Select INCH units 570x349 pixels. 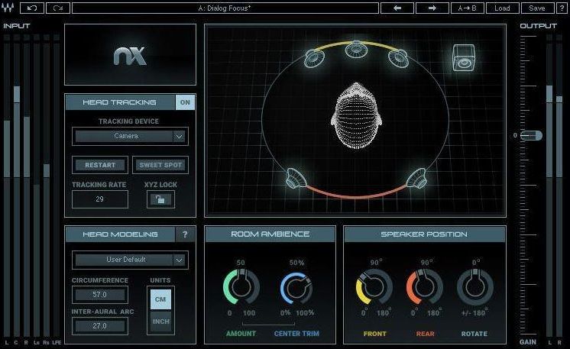point(160,322)
